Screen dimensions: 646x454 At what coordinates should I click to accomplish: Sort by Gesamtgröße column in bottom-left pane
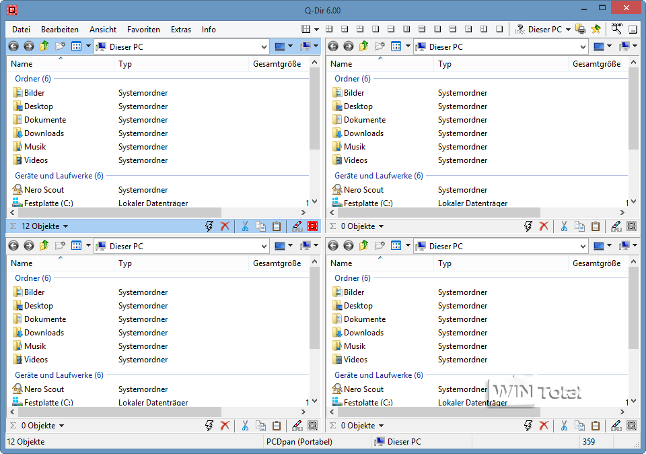pos(279,263)
